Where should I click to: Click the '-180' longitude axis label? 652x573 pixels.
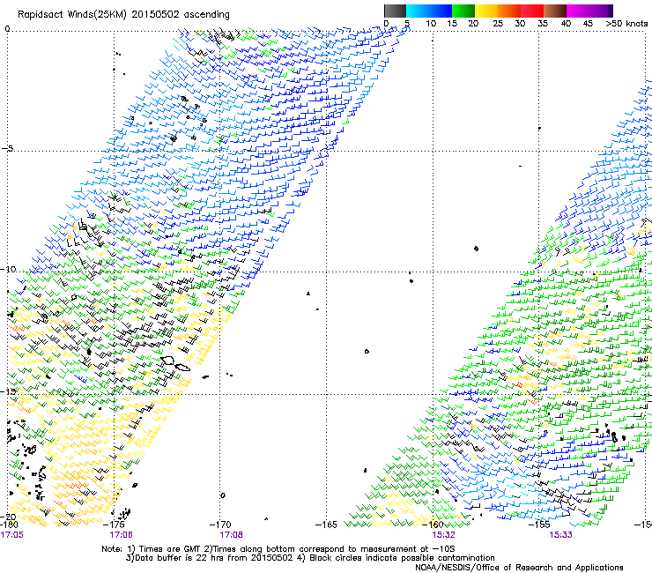[9, 525]
